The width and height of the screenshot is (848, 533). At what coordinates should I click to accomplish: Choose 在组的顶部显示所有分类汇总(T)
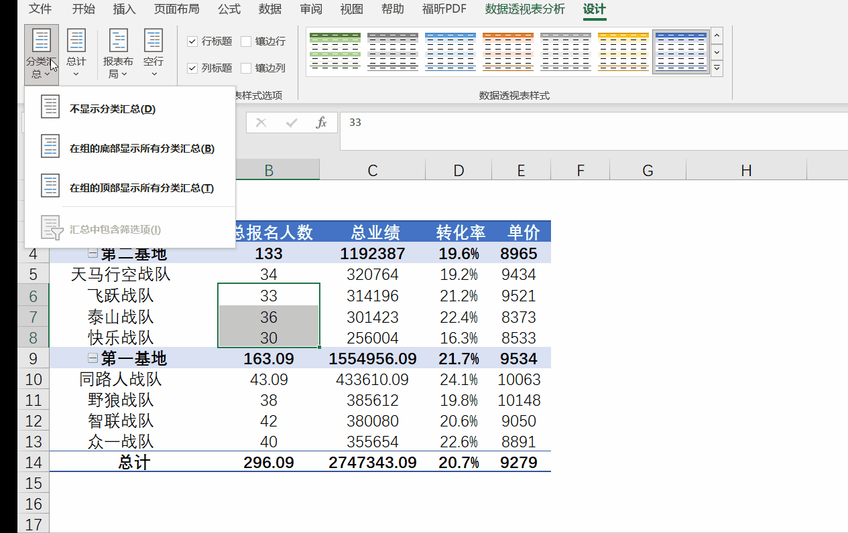130,188
